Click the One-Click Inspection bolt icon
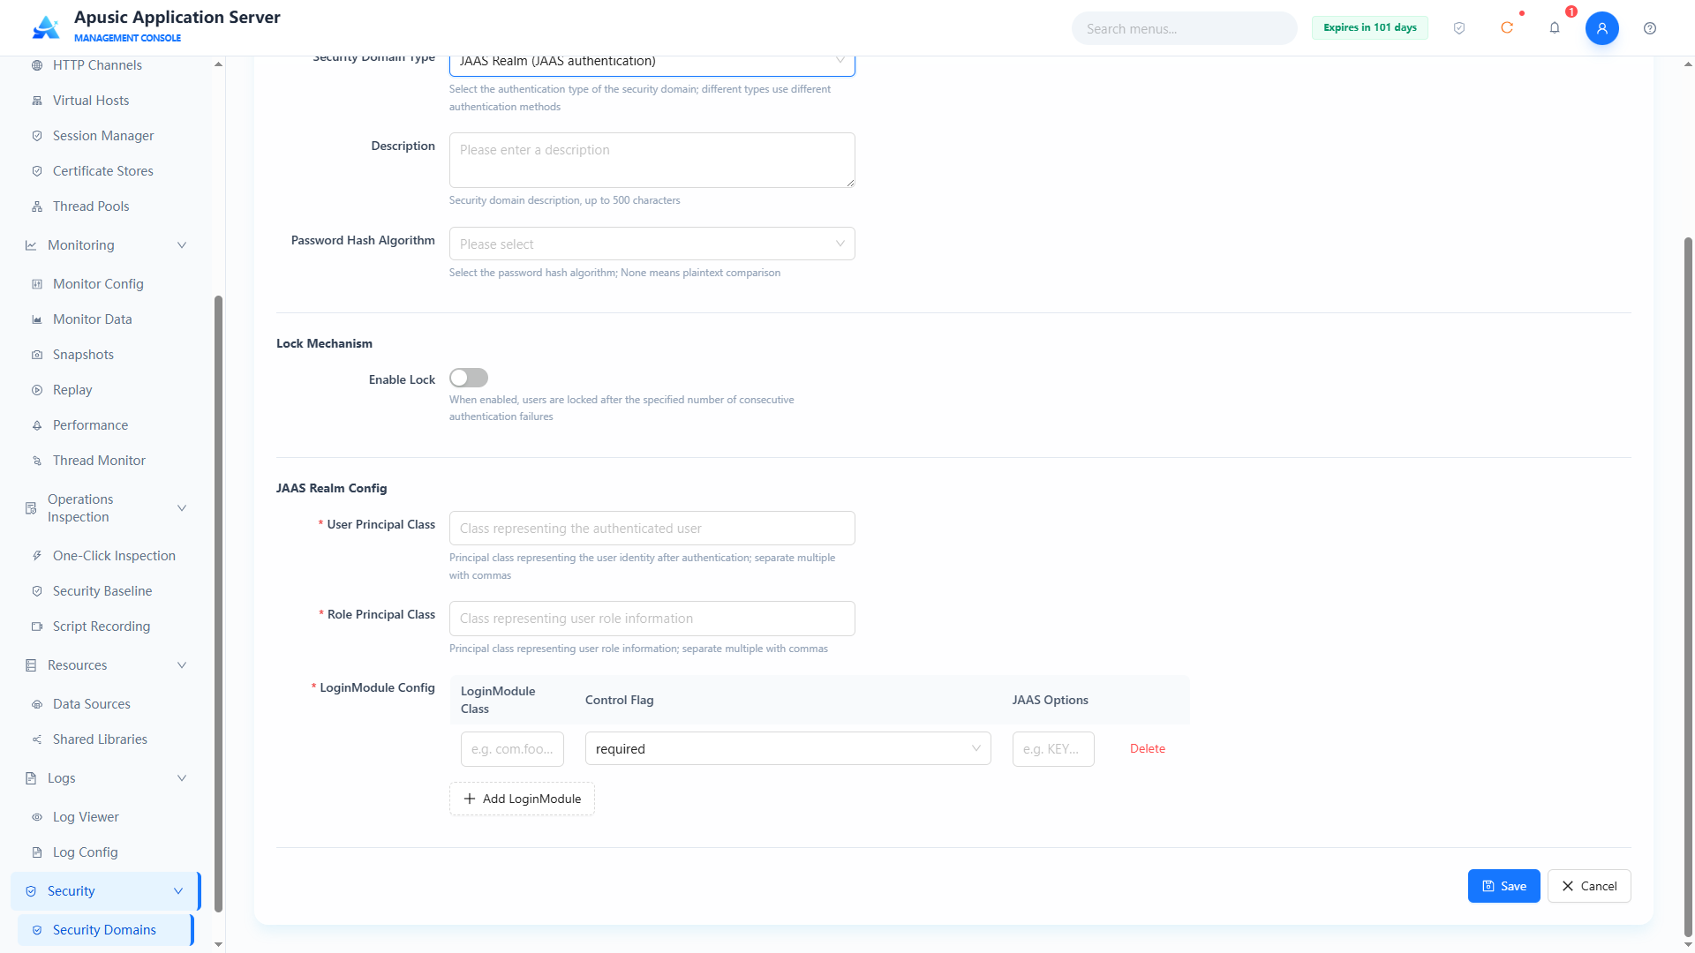The width and height of the screenshot is (1695, 953). point(37,556)
